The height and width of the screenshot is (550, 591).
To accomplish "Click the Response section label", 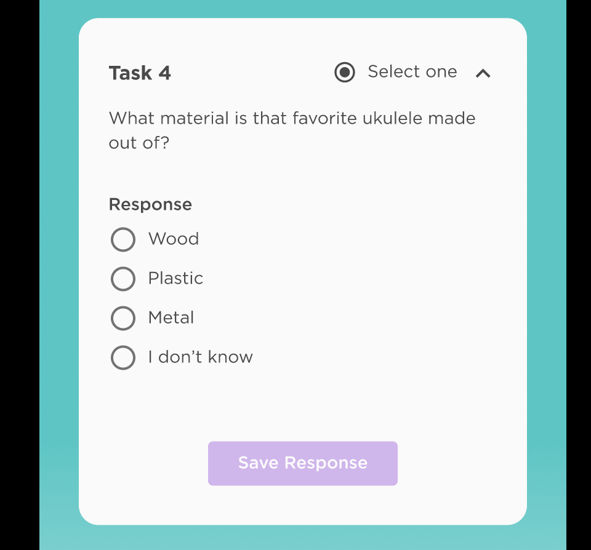I will click(x=150, y=204).
